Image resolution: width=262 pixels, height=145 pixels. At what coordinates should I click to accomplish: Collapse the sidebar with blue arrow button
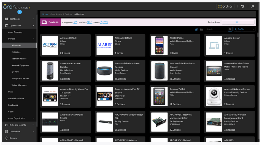[20, 12]
